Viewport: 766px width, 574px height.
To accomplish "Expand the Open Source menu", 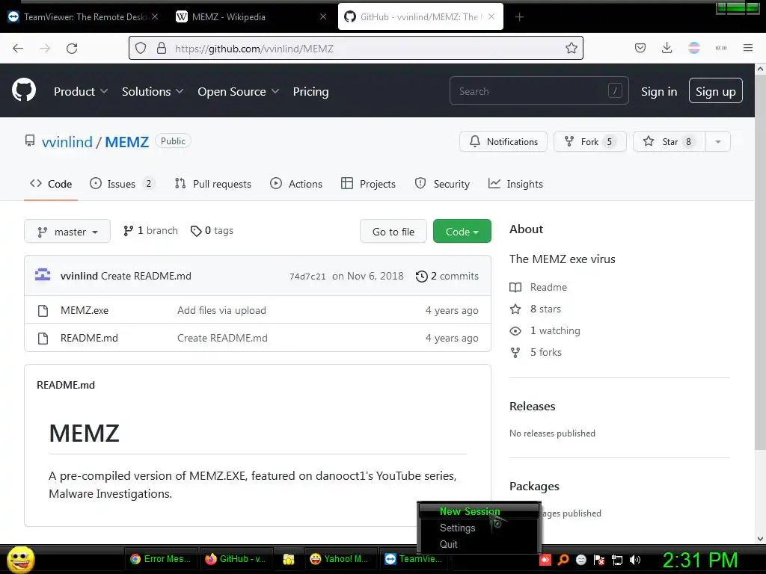I will click(239, 91).
